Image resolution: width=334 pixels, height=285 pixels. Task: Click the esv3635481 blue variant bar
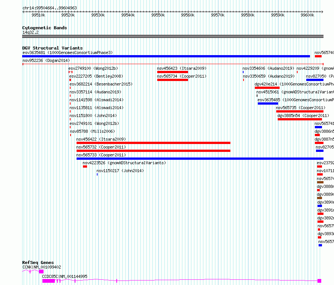[x=166, y=56]
